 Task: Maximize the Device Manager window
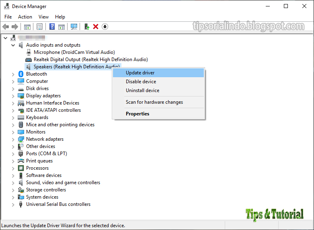tap(286, 6)
